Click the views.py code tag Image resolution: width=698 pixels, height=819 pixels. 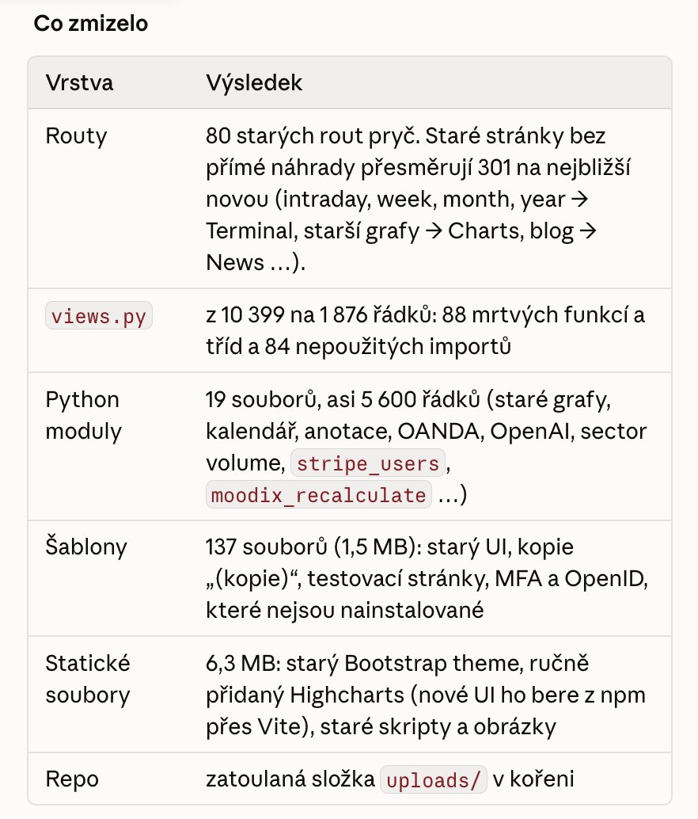click(99, 315)
